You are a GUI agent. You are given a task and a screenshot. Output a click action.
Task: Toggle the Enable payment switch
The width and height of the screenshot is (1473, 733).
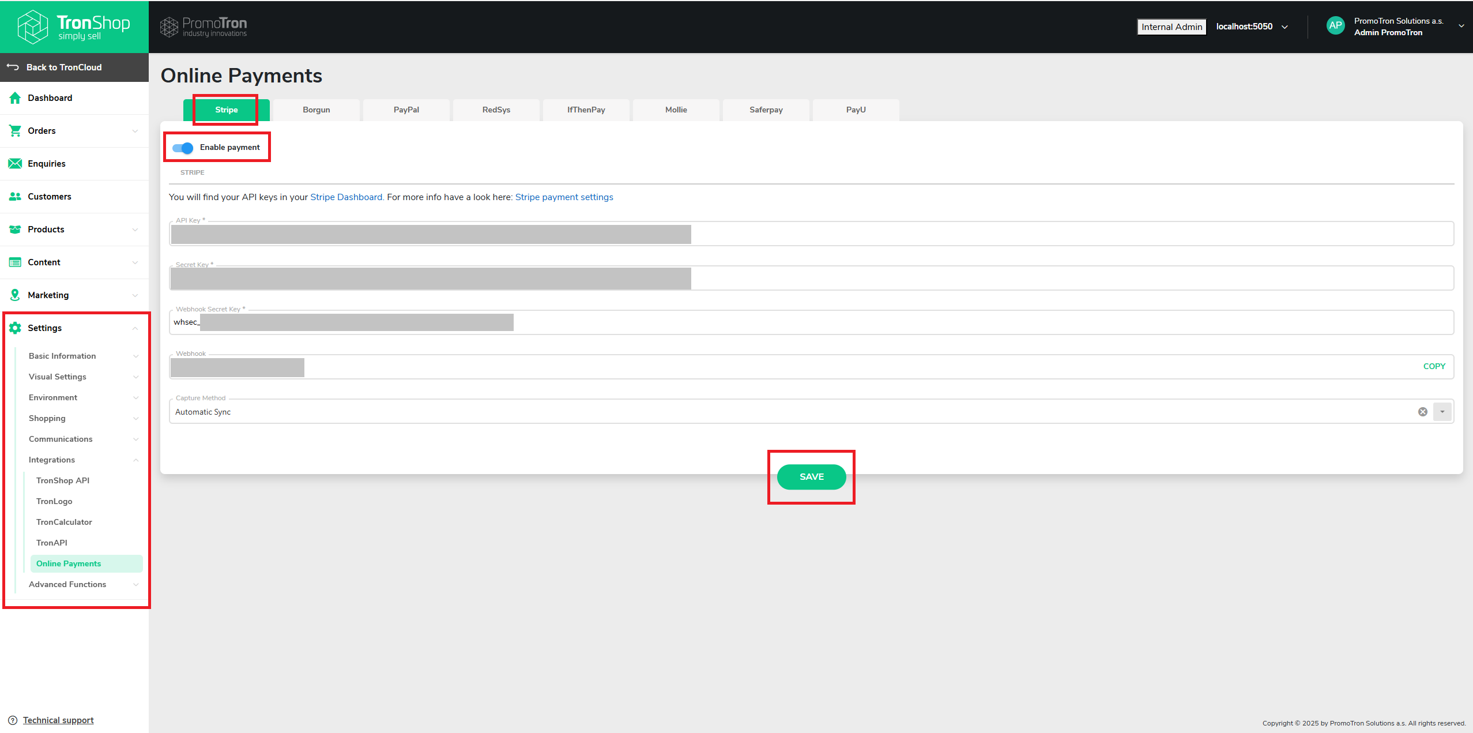pyautogui.click(x=183, y=148)
